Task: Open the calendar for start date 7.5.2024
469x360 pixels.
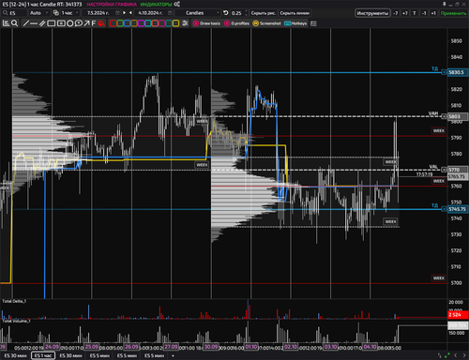Action: (x=117, y=13)
